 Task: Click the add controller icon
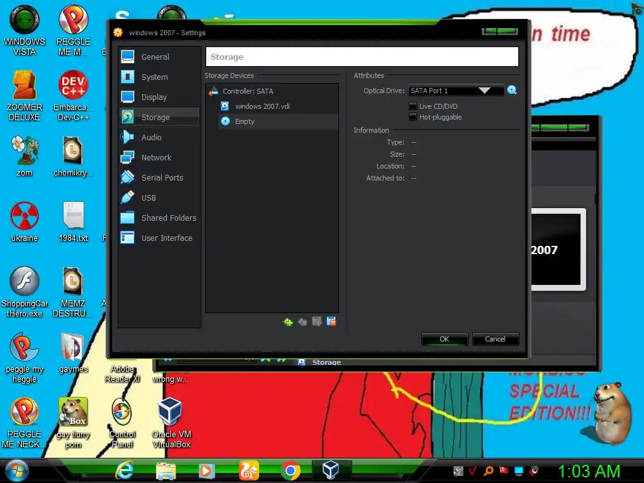[288, 322]
